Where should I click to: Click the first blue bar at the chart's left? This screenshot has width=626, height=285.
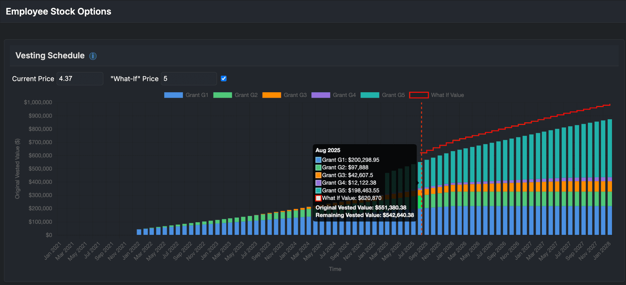pos(139,232)
